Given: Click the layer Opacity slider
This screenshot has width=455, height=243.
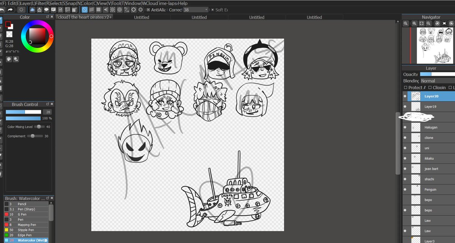Looking at the screenshot, I should click(x=437, y=74).
